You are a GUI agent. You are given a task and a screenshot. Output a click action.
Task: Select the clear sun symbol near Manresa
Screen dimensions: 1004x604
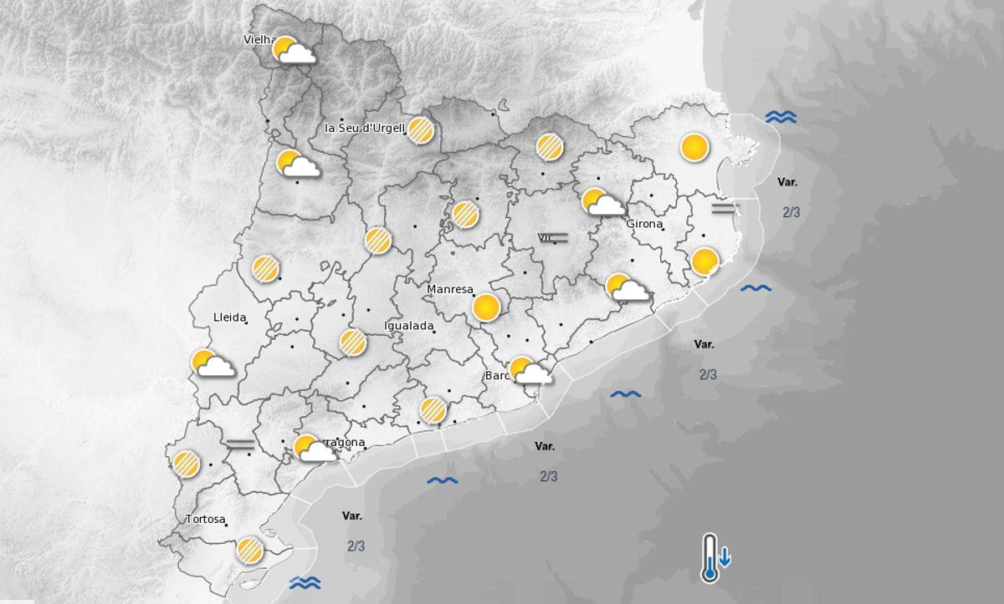(x=486, y=308)
